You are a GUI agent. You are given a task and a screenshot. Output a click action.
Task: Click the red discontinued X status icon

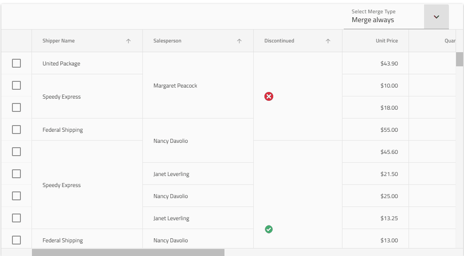coord(269,96)
